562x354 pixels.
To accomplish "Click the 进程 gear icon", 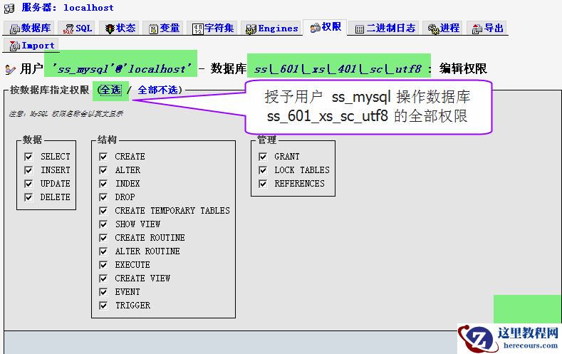I will [x=433, y=28].
